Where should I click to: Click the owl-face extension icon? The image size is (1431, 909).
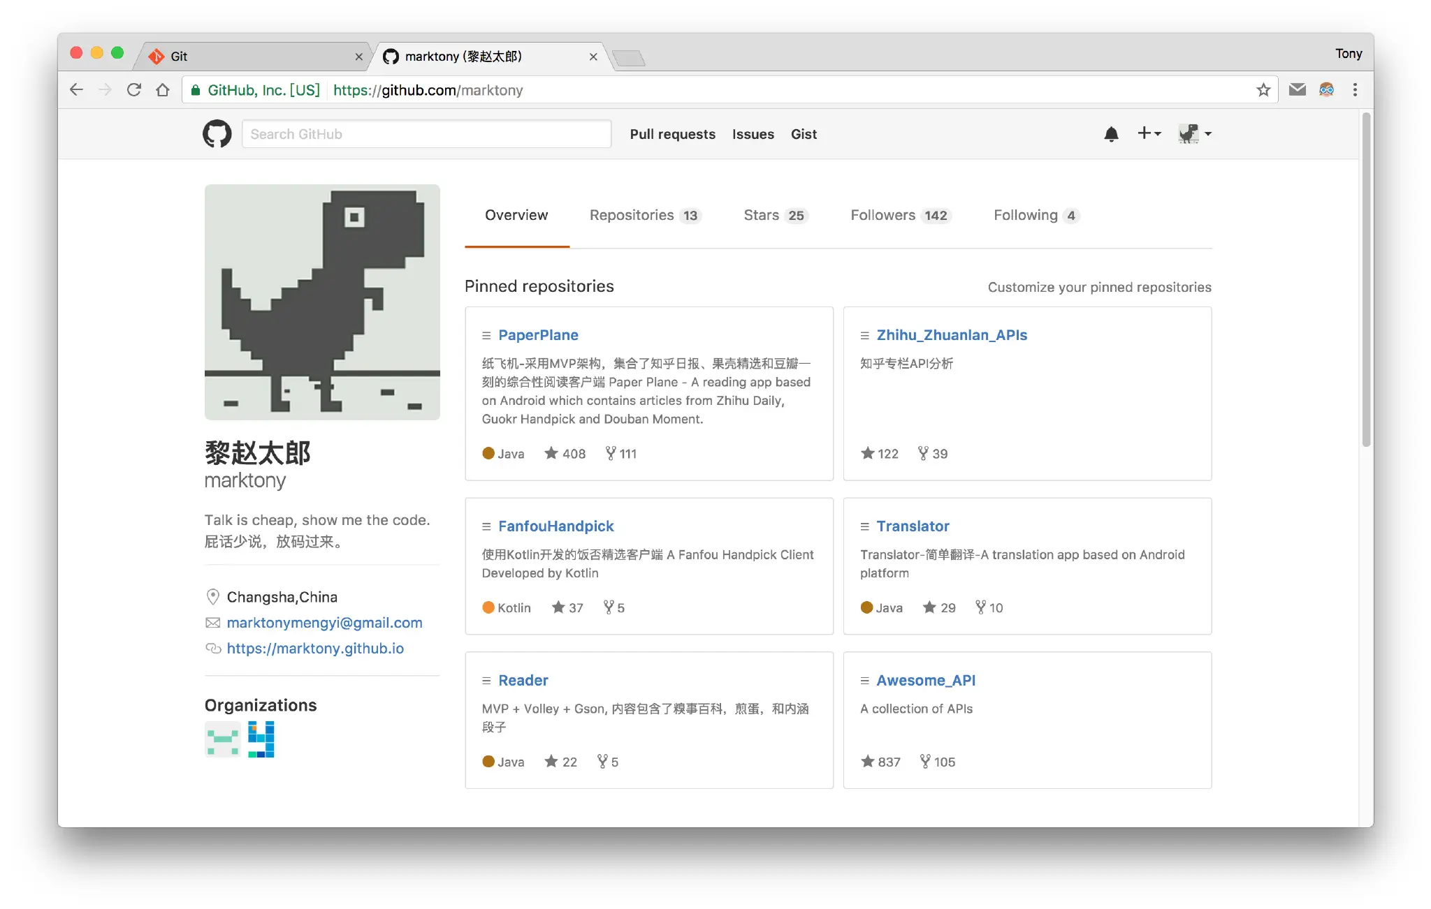[x=1326, y=89]
